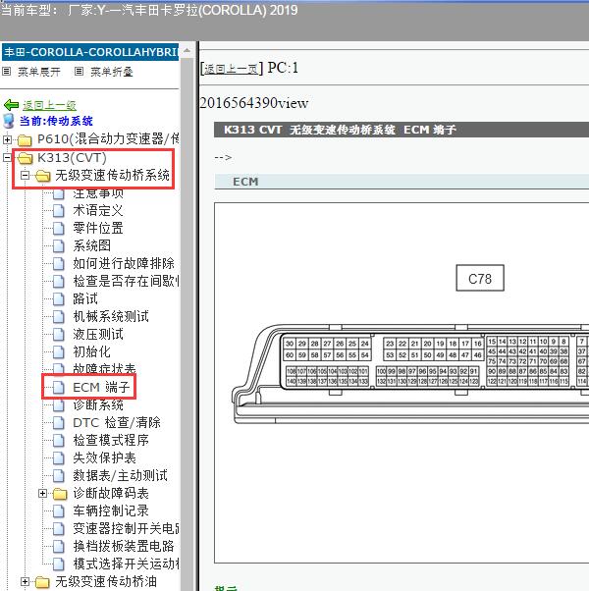Viewport: 589px width, 591px height.
Task: Click the green back arrow icon
Action: 11,105
